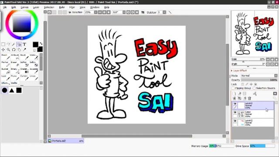This screenshot has width=279, height=157.
Task: Toggle eye of the red-cyan thumbnail layer
Action: pyautogui.click(x=235, y=121)
